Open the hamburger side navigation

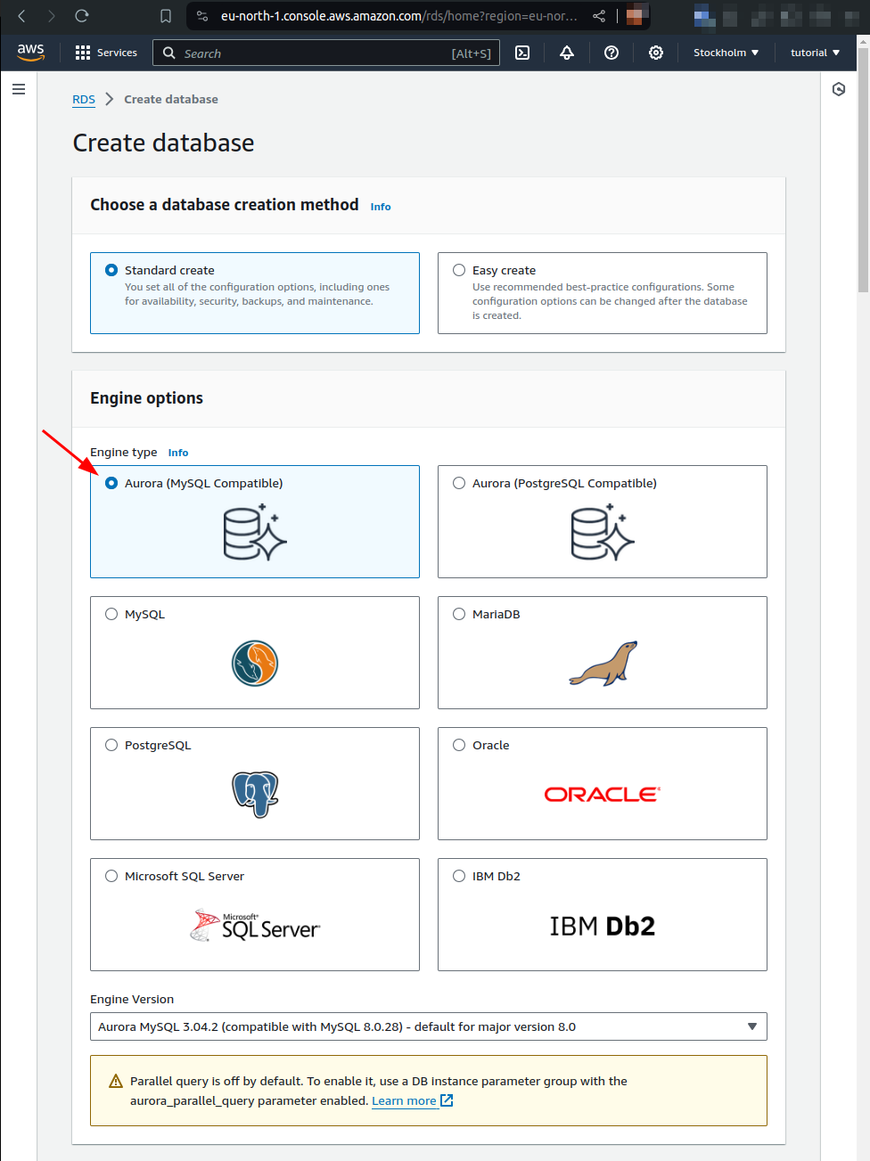19,89
